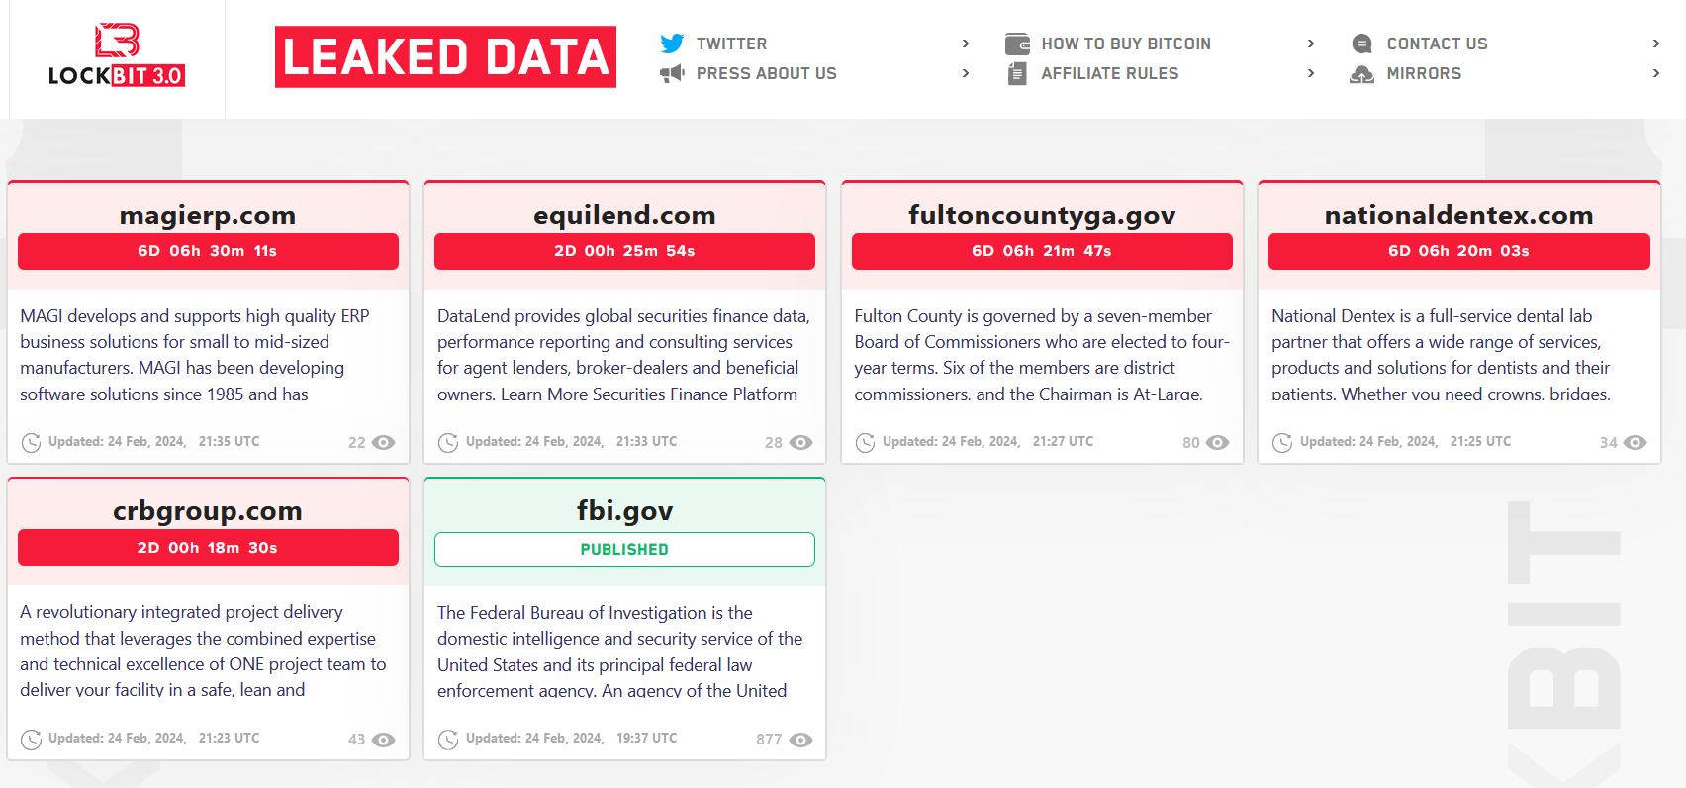This screenshot has width=1686, height=788.
Task: Click the Twitter bird icon
Action: point(672,44)
